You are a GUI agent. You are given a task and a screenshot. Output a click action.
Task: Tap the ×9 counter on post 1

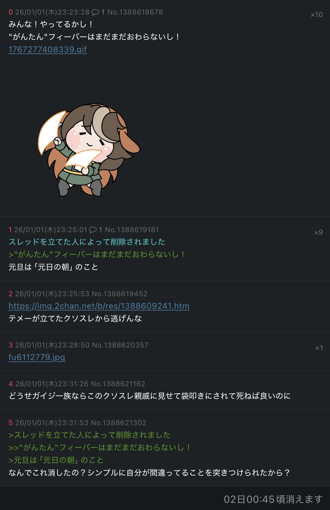pyautogui.click(x=318, y=232)
